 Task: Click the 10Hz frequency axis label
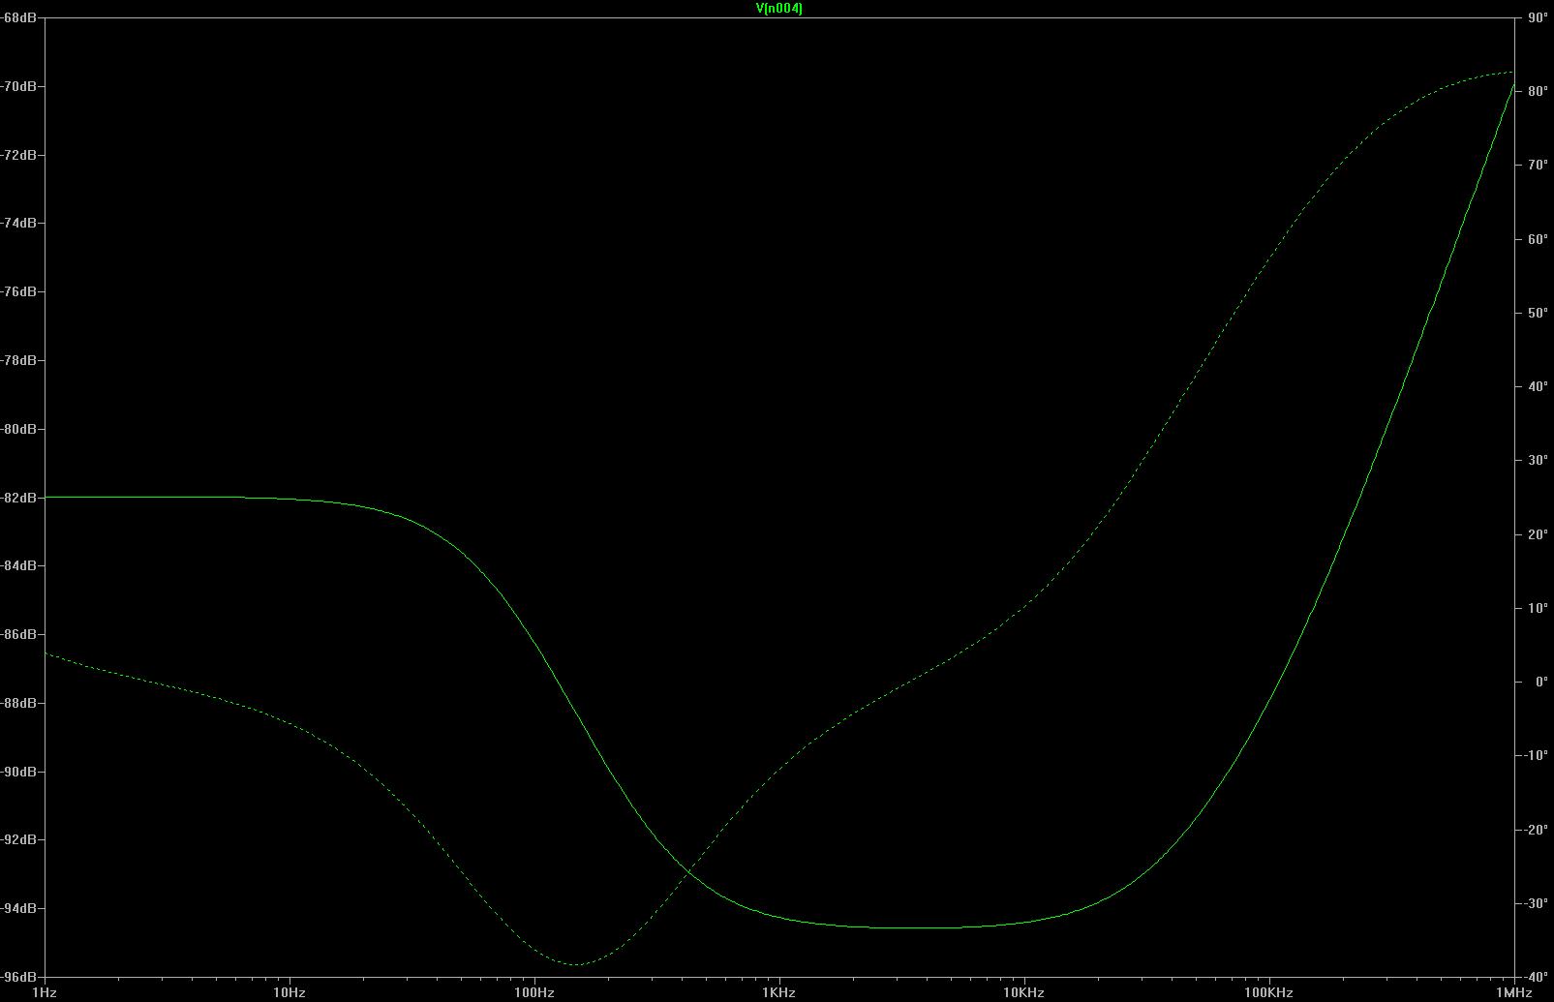289,992
